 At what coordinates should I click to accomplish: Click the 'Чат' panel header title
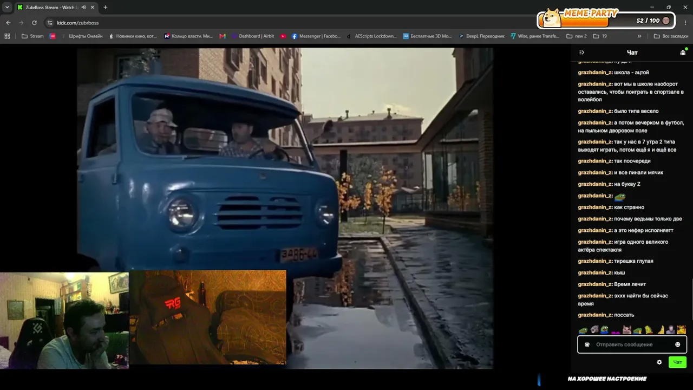632,53
